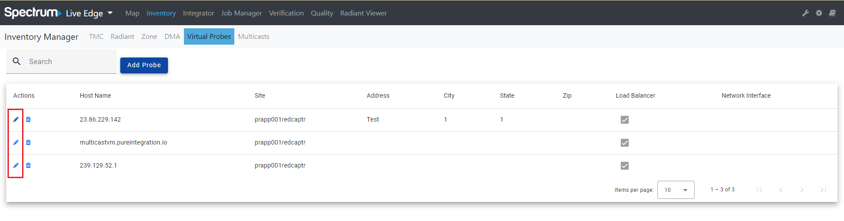844x221 pixels.
Task: Edit the multicastvm.pureintegration.io probe pencil icon
Action: [16, 142]
